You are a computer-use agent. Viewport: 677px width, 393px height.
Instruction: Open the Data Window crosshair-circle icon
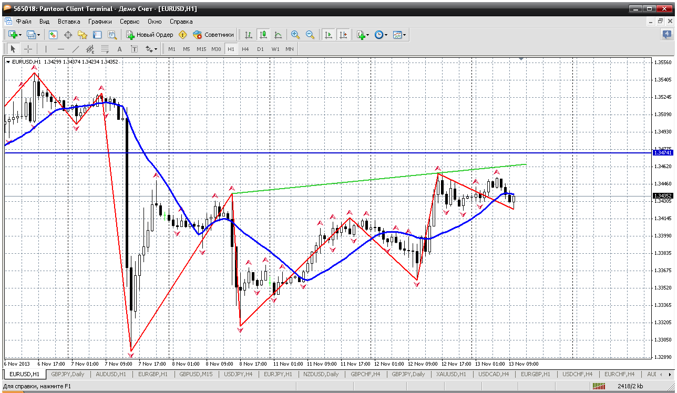click(x=68, y=35)
